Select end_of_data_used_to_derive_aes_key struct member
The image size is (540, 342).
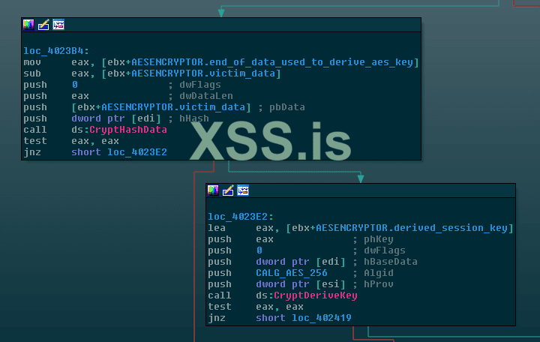pyautogui.click(x=311, y=62)
